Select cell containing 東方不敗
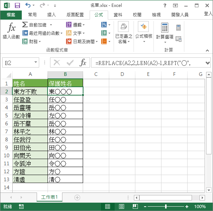The width and height of the screenshot is (213, 211). pos(30,92)
